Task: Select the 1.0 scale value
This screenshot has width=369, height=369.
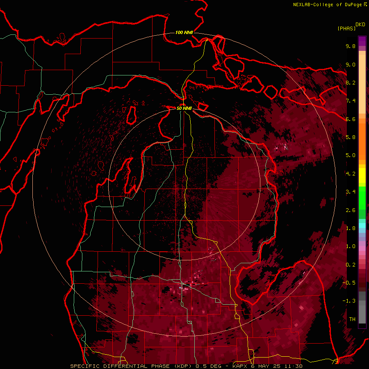Action: (x=351, y=246)
